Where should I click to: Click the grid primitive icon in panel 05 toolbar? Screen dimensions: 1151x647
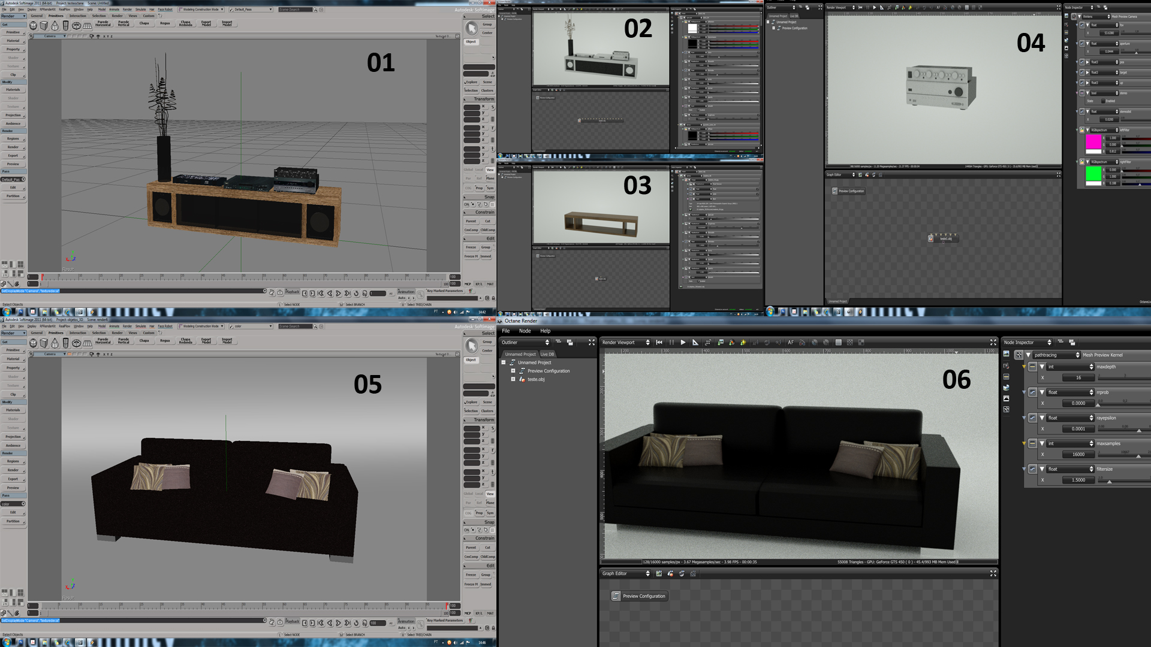[88, 343]
